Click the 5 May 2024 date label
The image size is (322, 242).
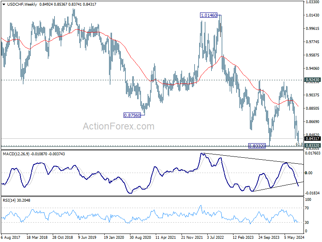pyautogui.click(x=294, y=238)
